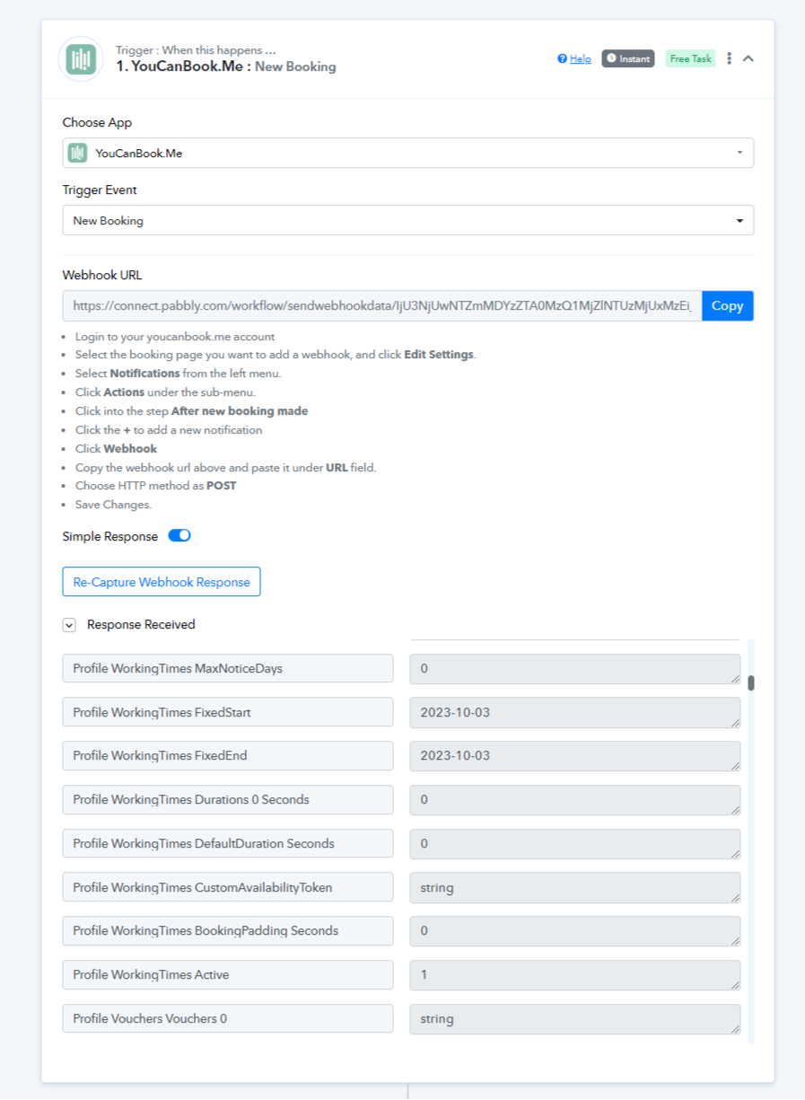Screen dimensions: 805x1100
Task: Copy the webhook URL
Action: pyautogui.click(x=727, y=305)
